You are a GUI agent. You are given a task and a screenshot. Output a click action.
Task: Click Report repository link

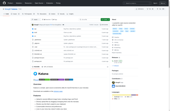(x=117, y=53)
